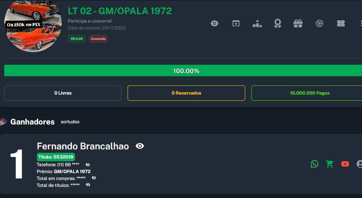362x198 pixels.
Task: Open the red YouTube icon for winner
Action: [345, 164]
